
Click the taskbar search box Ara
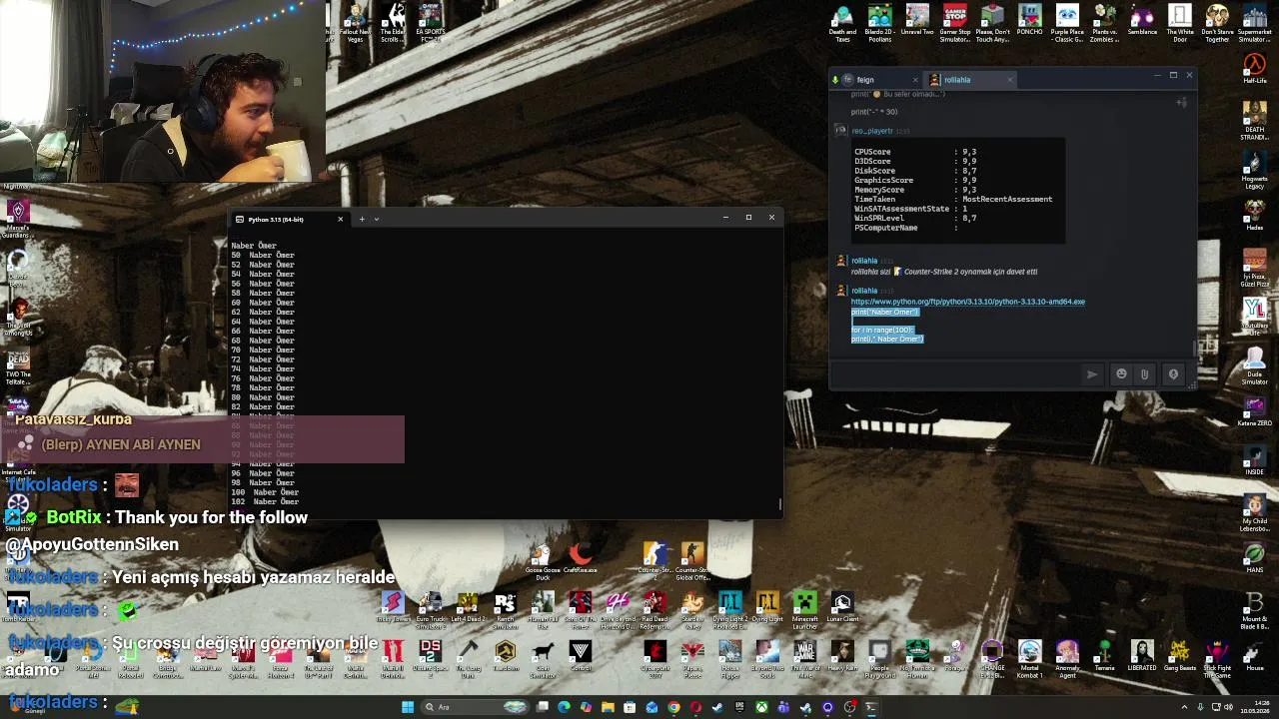475,707
